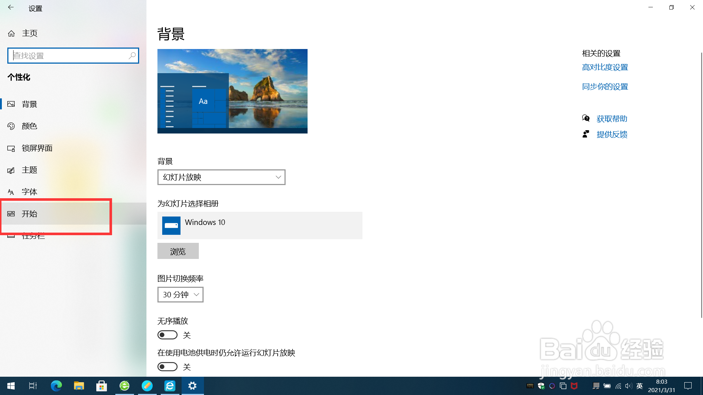703x395 pixels.
Task: Open the 获取帮助 (Get help) option
Action: (x=611, y=118)
